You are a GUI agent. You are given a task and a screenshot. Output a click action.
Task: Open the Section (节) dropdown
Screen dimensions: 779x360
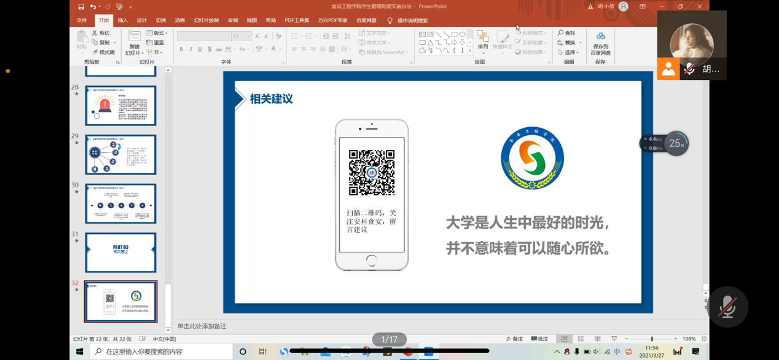(x=154, y=52)
